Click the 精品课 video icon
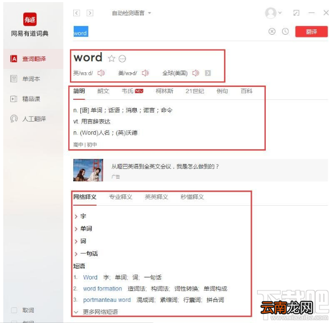 click(14, 99)
